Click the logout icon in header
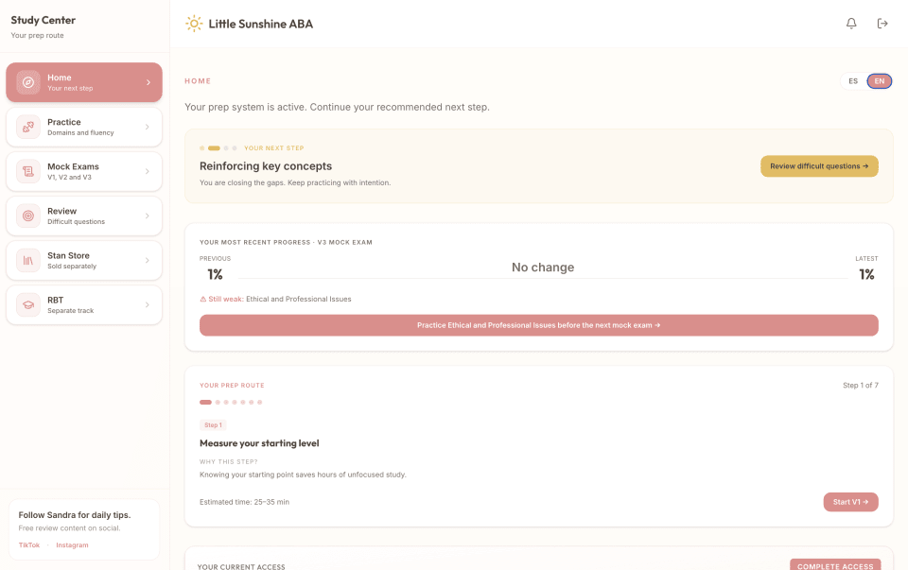 pos(882,23)
